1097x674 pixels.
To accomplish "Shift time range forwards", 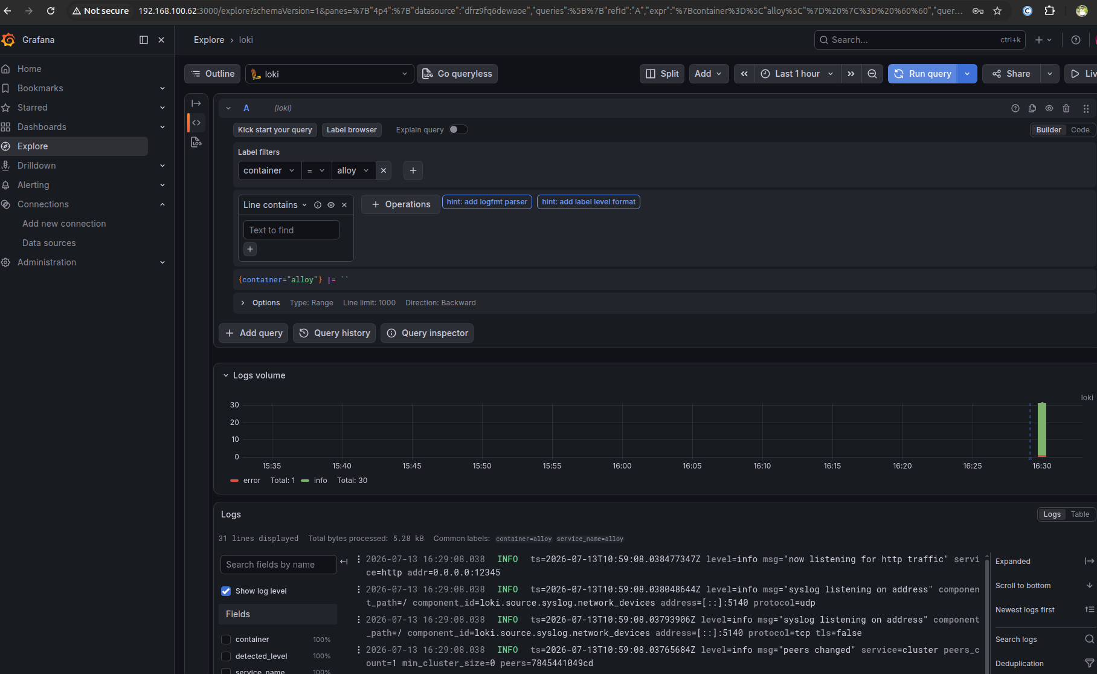I will pyautogui.click(x=851, y=74).
